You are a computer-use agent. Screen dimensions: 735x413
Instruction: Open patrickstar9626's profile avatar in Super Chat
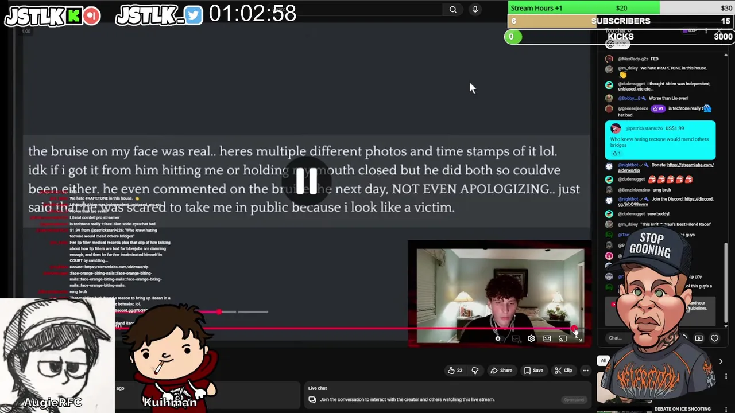[x=616, y=128]
